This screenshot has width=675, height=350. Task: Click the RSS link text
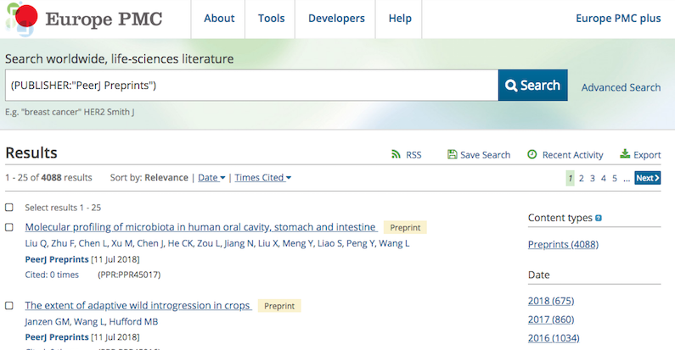[413, 155]
